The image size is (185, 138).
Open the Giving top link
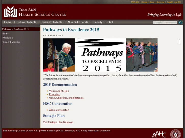(x=144, y=2)
